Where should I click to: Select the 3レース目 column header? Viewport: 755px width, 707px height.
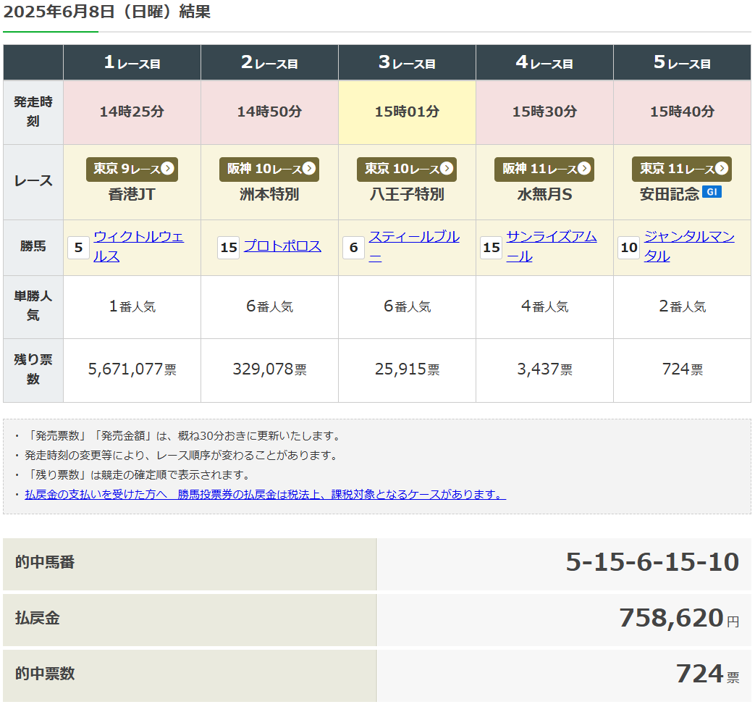(407, 62)
